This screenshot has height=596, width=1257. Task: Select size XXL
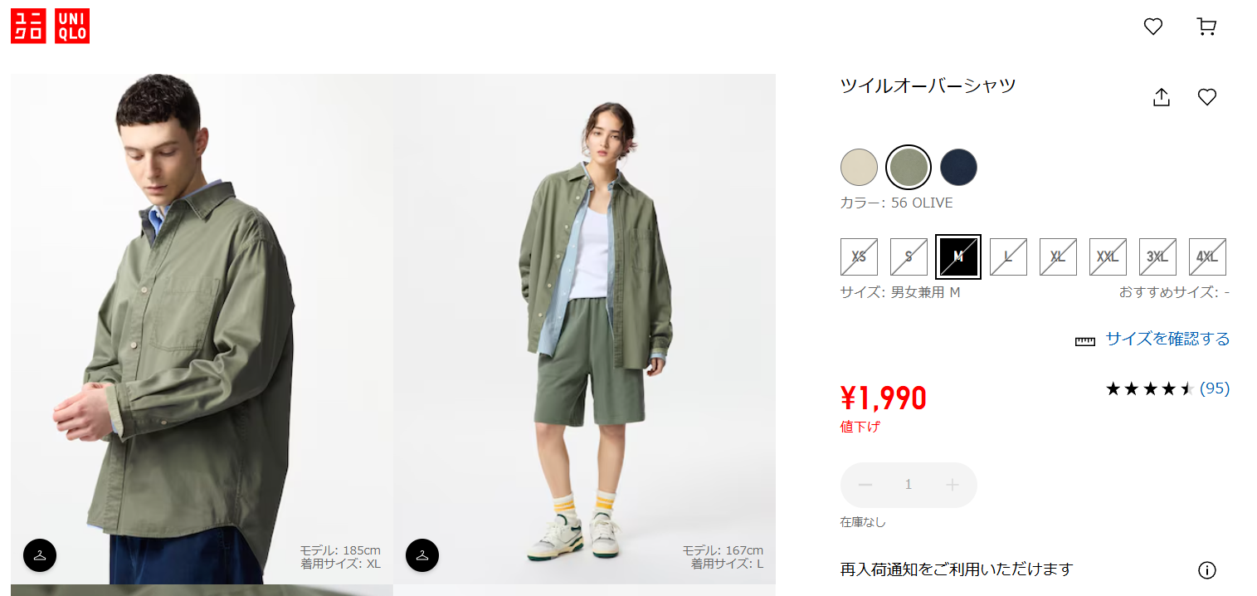pyautogui.click(x=1108, y=257)
